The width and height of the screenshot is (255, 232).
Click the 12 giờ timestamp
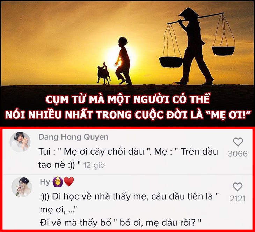tap(94, 165)
